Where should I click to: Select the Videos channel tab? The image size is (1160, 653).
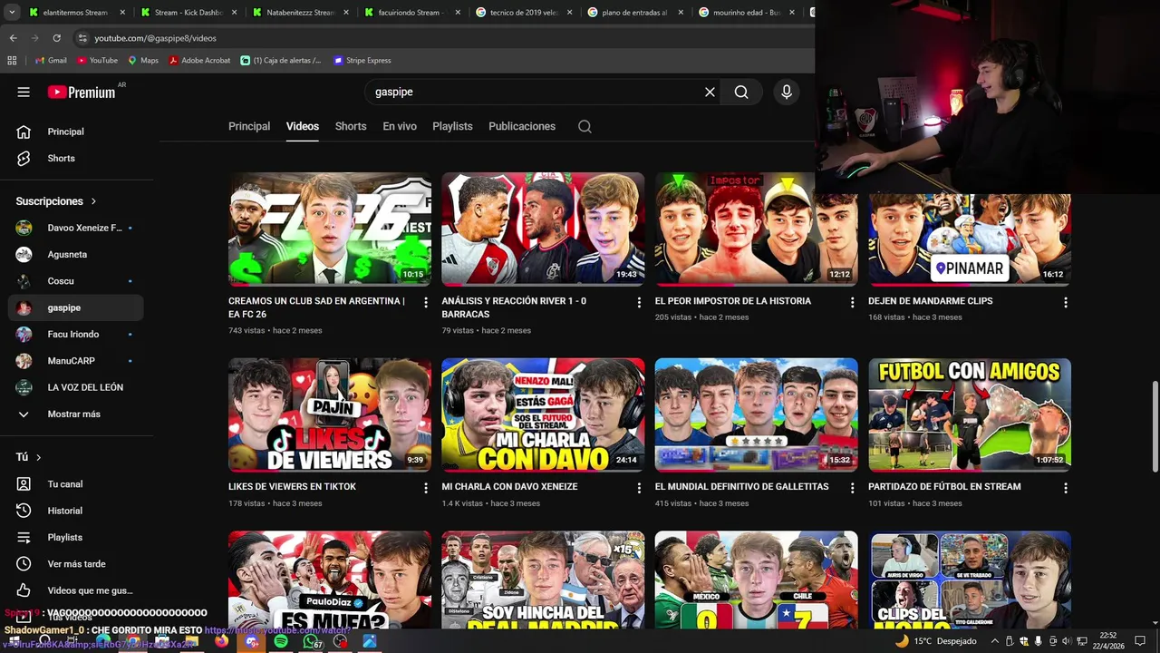coord(303,126)
